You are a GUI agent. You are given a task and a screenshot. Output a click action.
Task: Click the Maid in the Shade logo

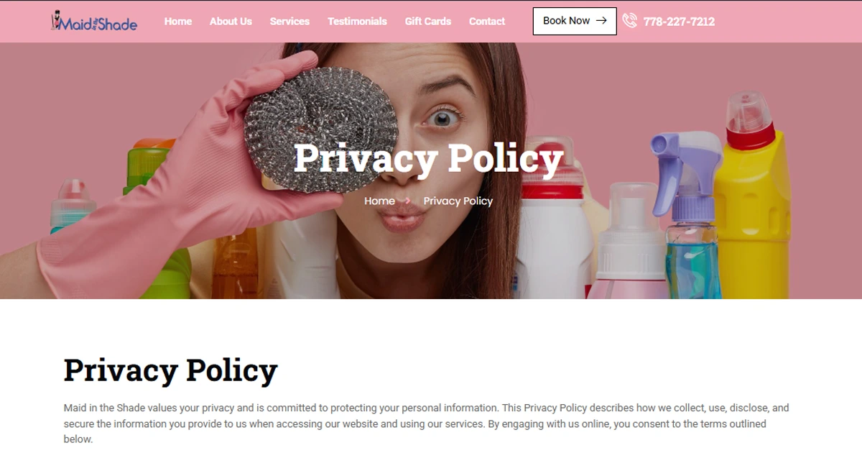tap(94, 21)
